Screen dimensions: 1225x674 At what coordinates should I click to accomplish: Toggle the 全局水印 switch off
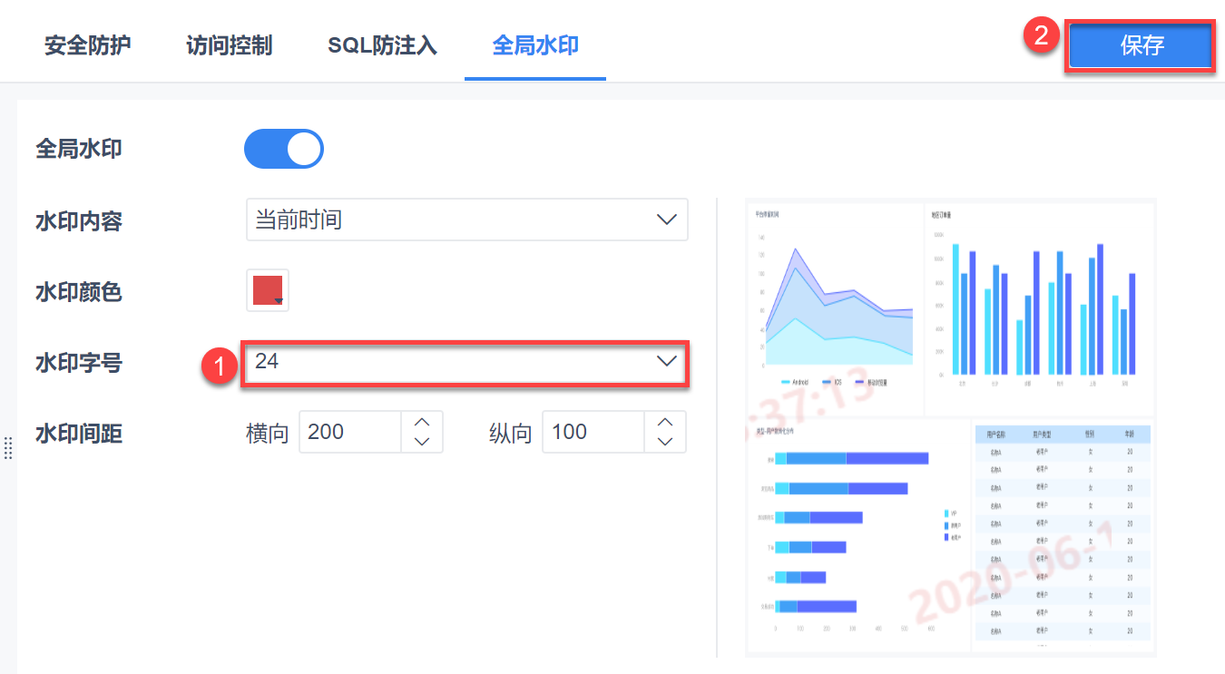coord(283,150)
